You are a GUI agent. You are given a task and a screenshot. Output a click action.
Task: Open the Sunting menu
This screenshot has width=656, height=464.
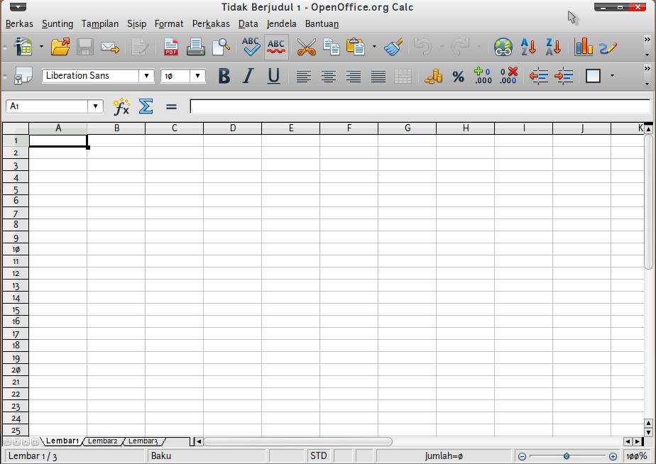(x=58, y=24)
